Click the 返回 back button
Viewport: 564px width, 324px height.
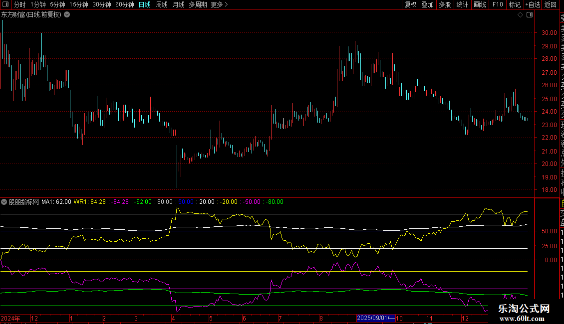point(551,4)
